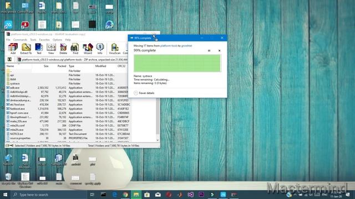The width and height of the screenshot is (355, 199).
Task: Sort by the CRC32 column header
Action: pyautogui.click(x=122, y=66)
